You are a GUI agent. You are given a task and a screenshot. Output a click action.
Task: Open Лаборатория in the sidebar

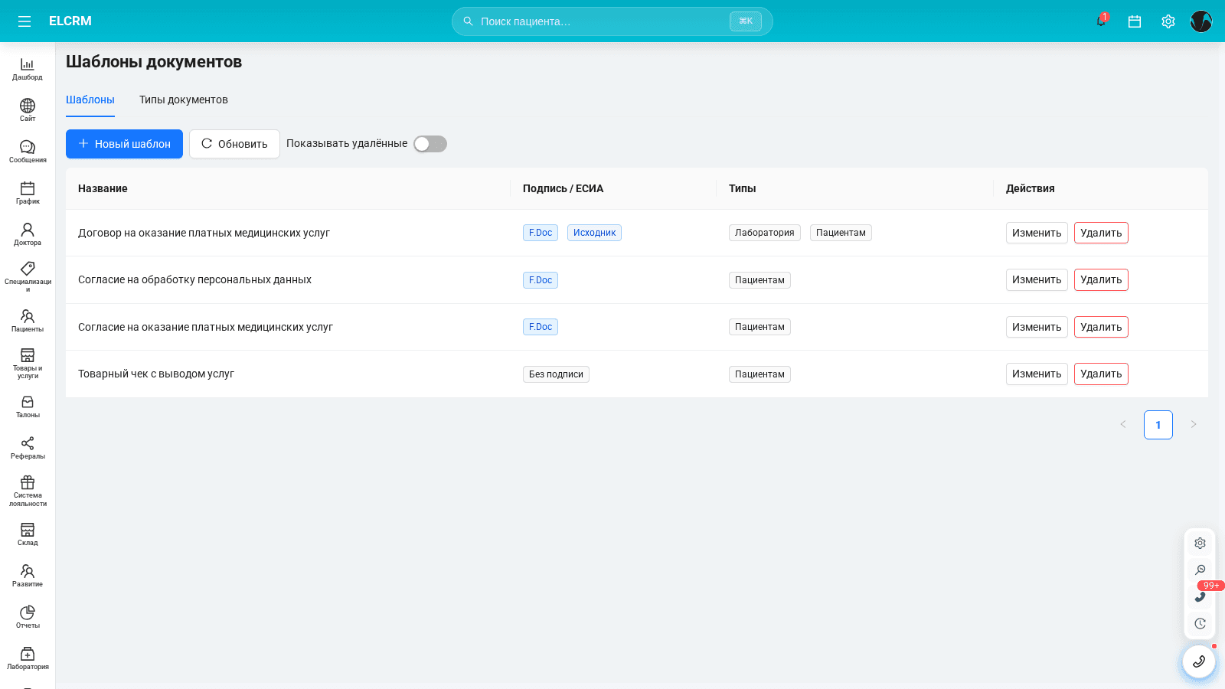tap(28, 658)
